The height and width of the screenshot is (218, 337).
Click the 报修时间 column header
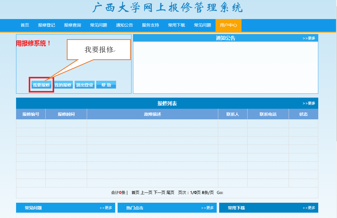(x=66, y=114)
